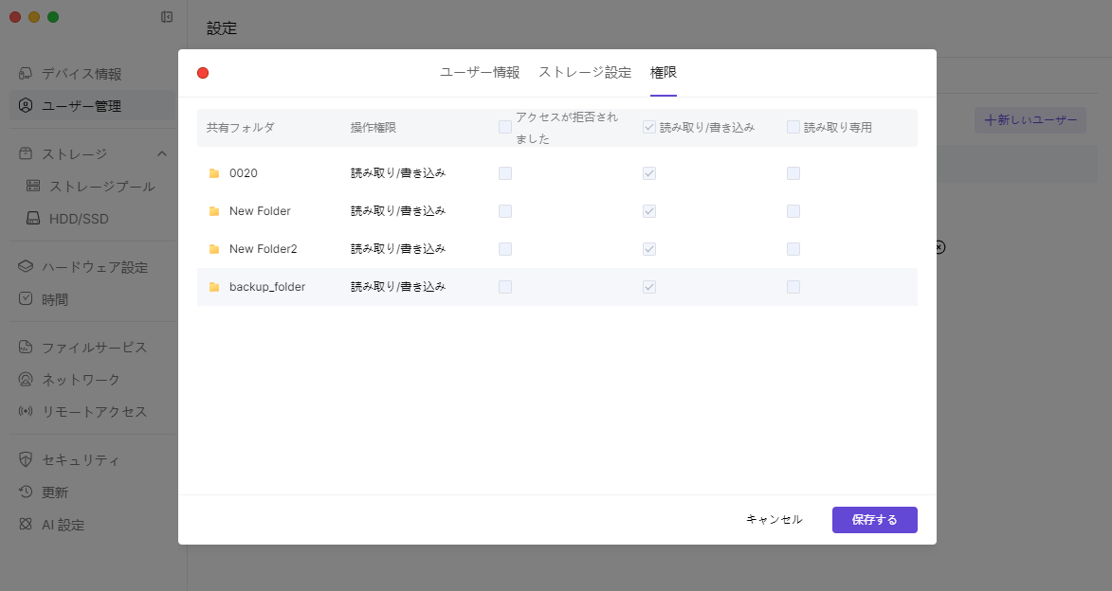This screenshot has width=1112, height=591.
Task: Click the Storage Pool (ストレージプール) icon
Action: click(x=34, y=187)
